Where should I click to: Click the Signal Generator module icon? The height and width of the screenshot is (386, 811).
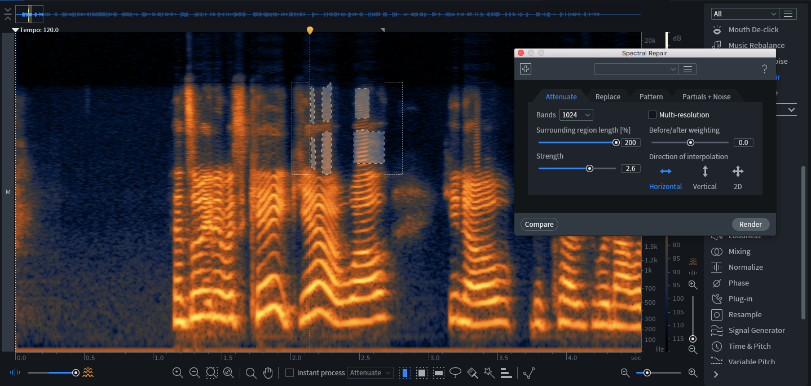pos(717,331)
